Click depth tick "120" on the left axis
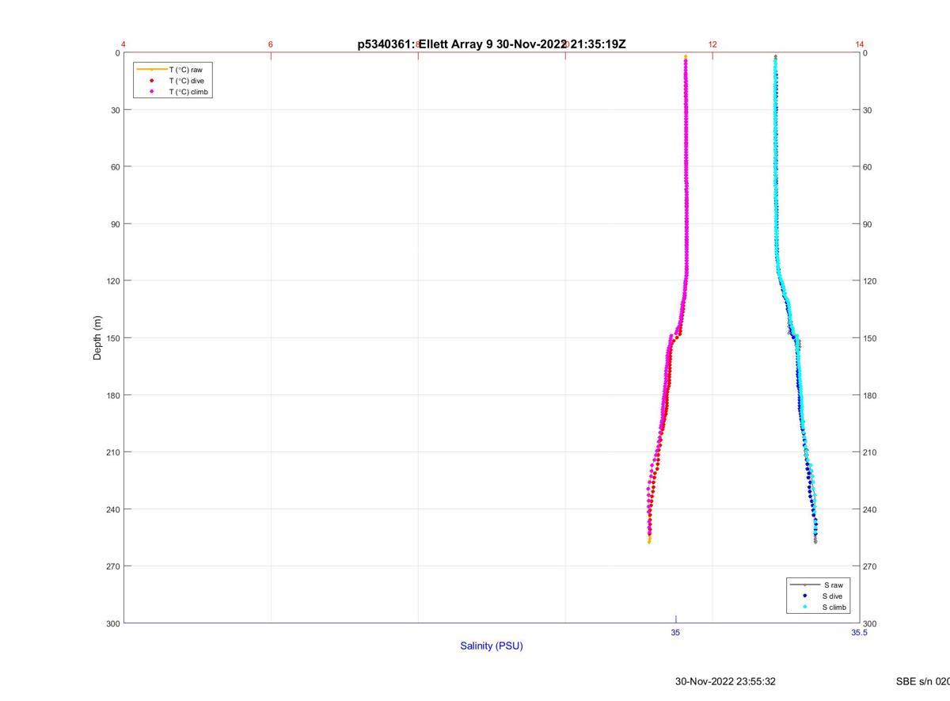Image resolution: width=950 pixels, height=701 pixels. coord(112,281)
